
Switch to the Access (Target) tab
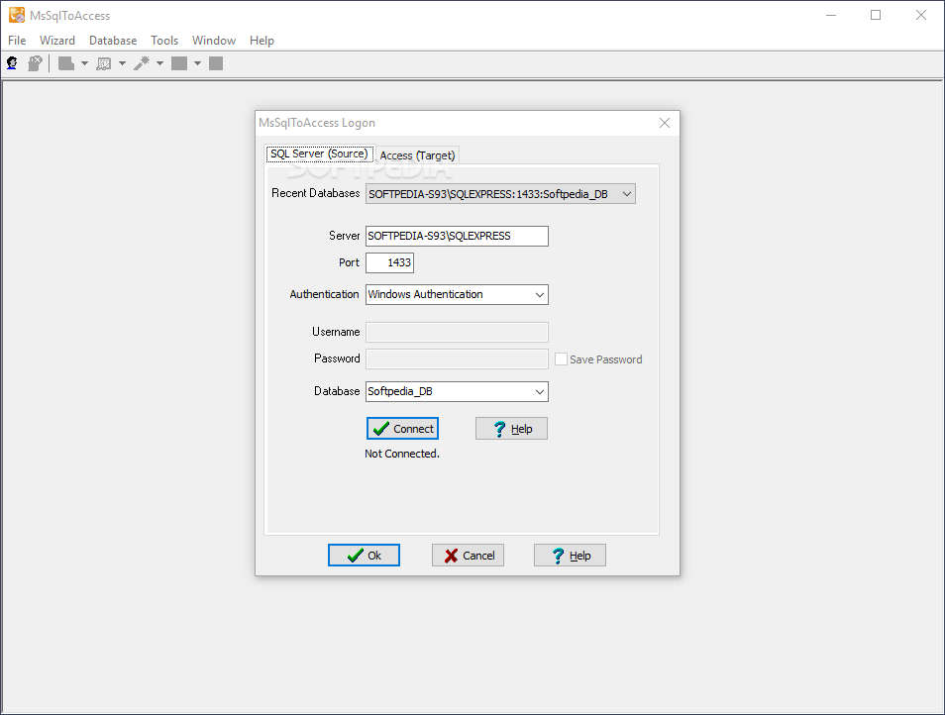pyautogui.click(x=417, y=155)
